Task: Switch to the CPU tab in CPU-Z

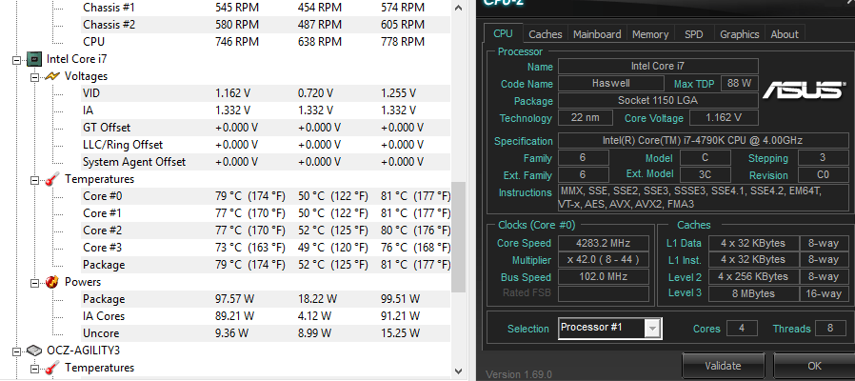Action: 503,33
